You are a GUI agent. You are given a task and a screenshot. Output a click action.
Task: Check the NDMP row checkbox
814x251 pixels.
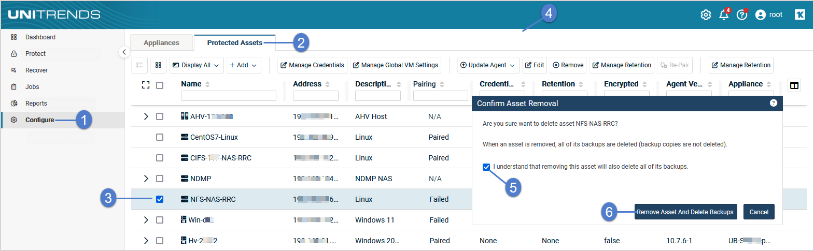[x=160, y=179]
